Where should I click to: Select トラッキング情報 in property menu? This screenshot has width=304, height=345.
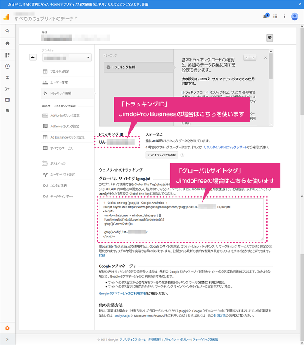pyautogui.click(x=67, y=93)
